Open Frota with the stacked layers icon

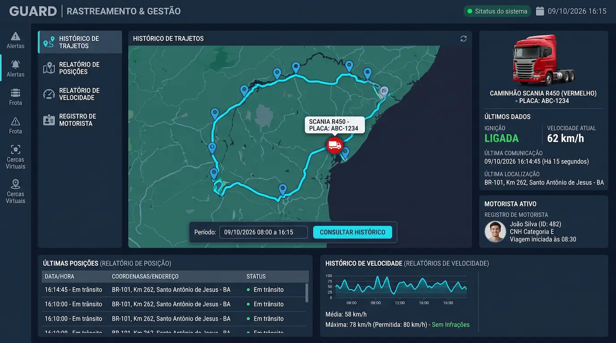[15, 97]
